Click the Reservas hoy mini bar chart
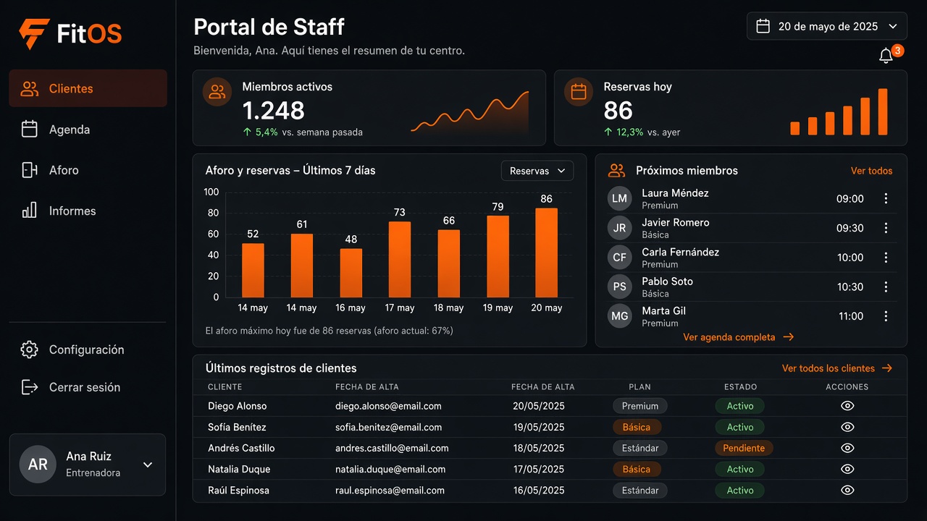Viewport: 927px width, 521px height. pyautogui.click(x=839, y=111)
